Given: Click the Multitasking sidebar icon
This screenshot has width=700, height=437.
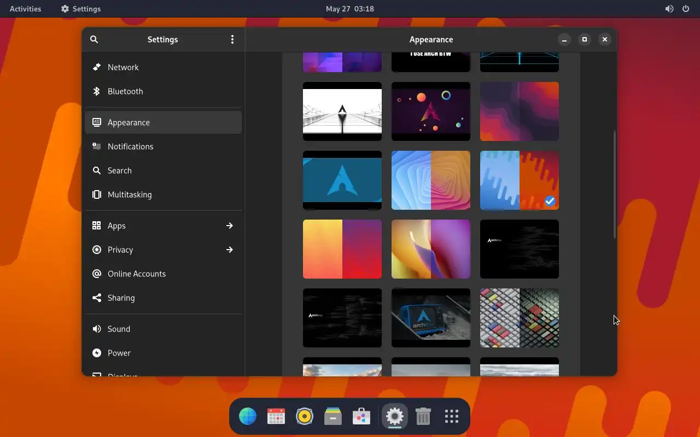Looking at the screenshot, I should pyautogui.click(x=97, y=194).
